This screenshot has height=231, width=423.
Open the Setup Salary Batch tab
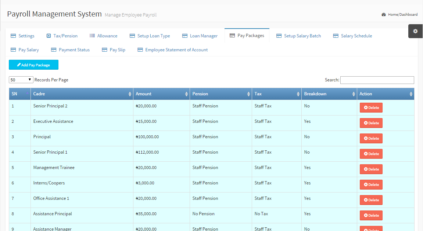(x=302, y=36)
